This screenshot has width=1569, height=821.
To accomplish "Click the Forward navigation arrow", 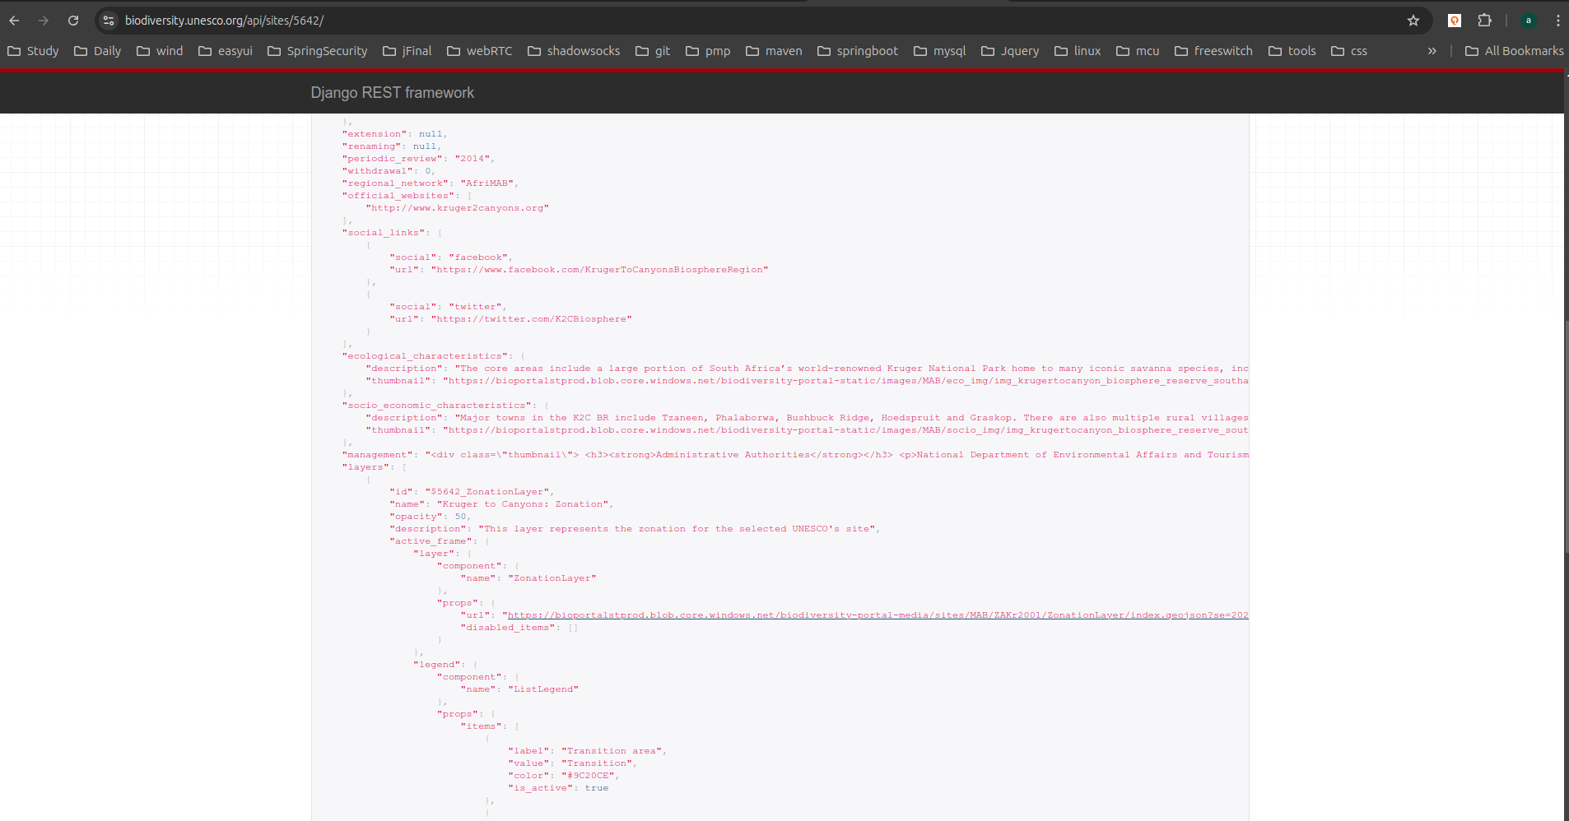I will tap(44, 21).
